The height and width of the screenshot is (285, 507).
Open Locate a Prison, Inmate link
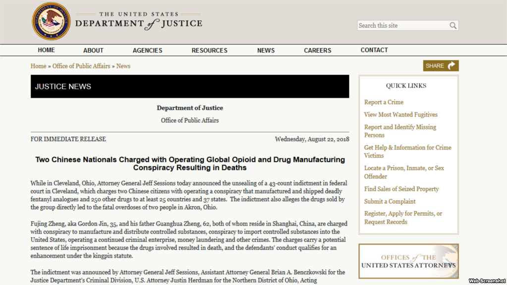pos(404,172)
